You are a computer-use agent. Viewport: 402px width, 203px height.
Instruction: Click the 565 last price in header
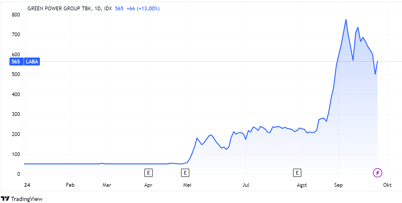pyautogui.click(x=119, y=9)
